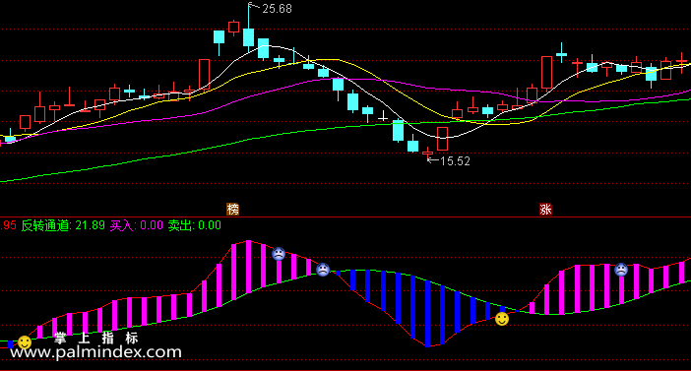Screen dimensions: 691x371
Task: Click the longest blue histogram bar
Action: click(x=427, y=314)
